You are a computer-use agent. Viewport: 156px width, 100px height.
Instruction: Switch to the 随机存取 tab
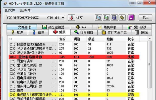point(107,27)
